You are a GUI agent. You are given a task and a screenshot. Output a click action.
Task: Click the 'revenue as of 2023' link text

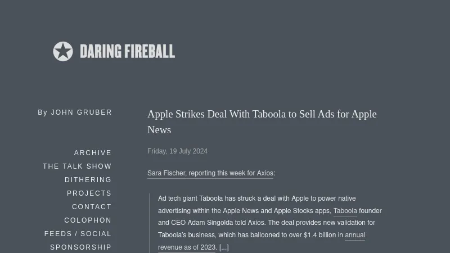[187, 247]
